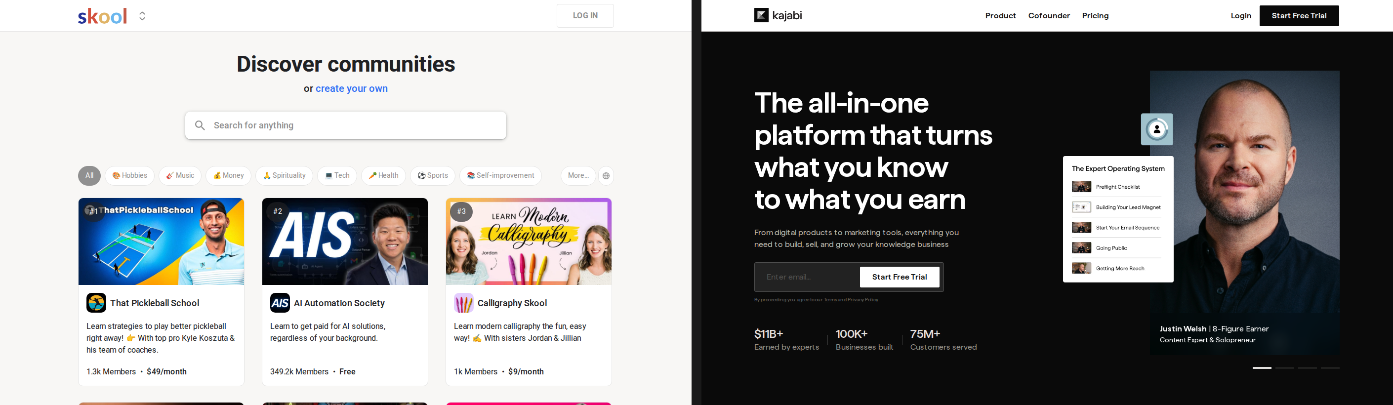Image resolution: width=1393 pixels, height=405 pixels.
Task: Select the All category filter
Action: (89, 176)
